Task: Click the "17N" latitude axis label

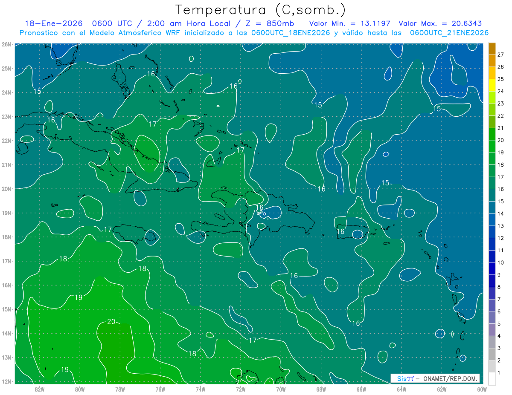Action: [6, 261]
